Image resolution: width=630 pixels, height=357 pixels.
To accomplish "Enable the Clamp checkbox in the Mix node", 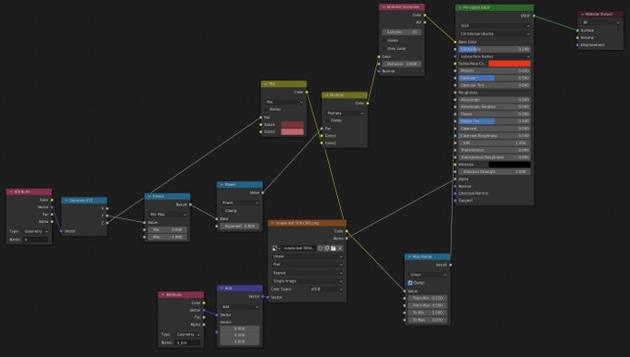I will (267, 109).
